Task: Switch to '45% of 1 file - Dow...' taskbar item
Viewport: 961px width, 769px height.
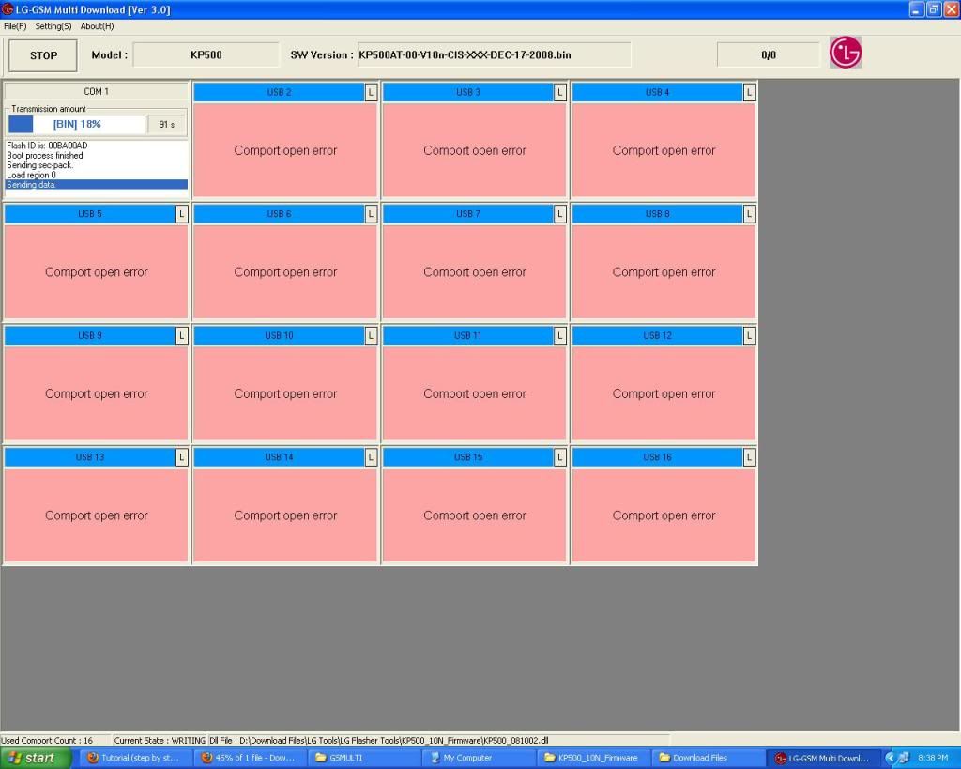Action: [248, 758]
